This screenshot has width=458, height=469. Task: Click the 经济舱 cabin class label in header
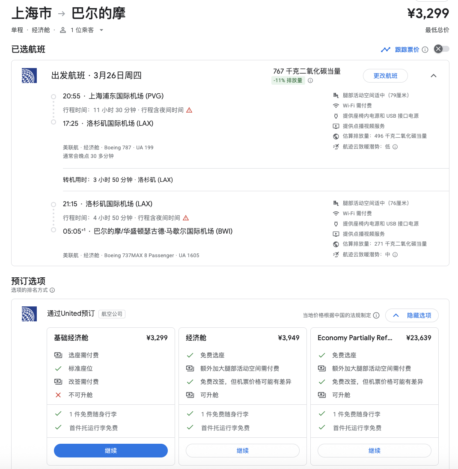point(41,30)
